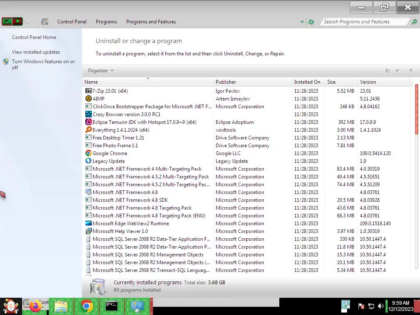Open Command Prompt from the taskbar
Image resolution: width=420 pixels, height=315 pixels.
112,306
